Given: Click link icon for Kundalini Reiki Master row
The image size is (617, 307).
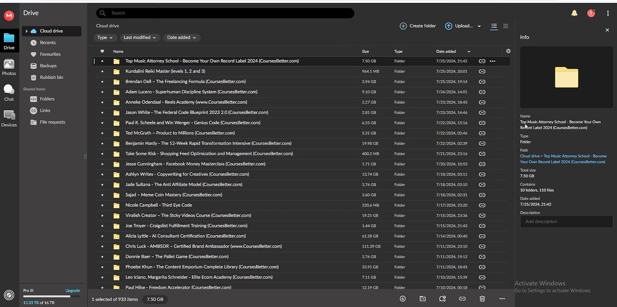Looking at the screenshot, I should (482, 71).
